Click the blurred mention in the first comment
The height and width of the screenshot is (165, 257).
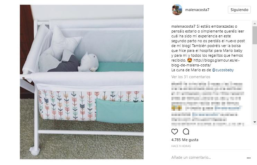click(228, 108)
